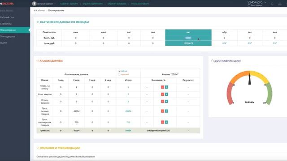Decrease percent for Прод. личных товаров
This screenshot has width=287, height=161.
tap(162, 111)
